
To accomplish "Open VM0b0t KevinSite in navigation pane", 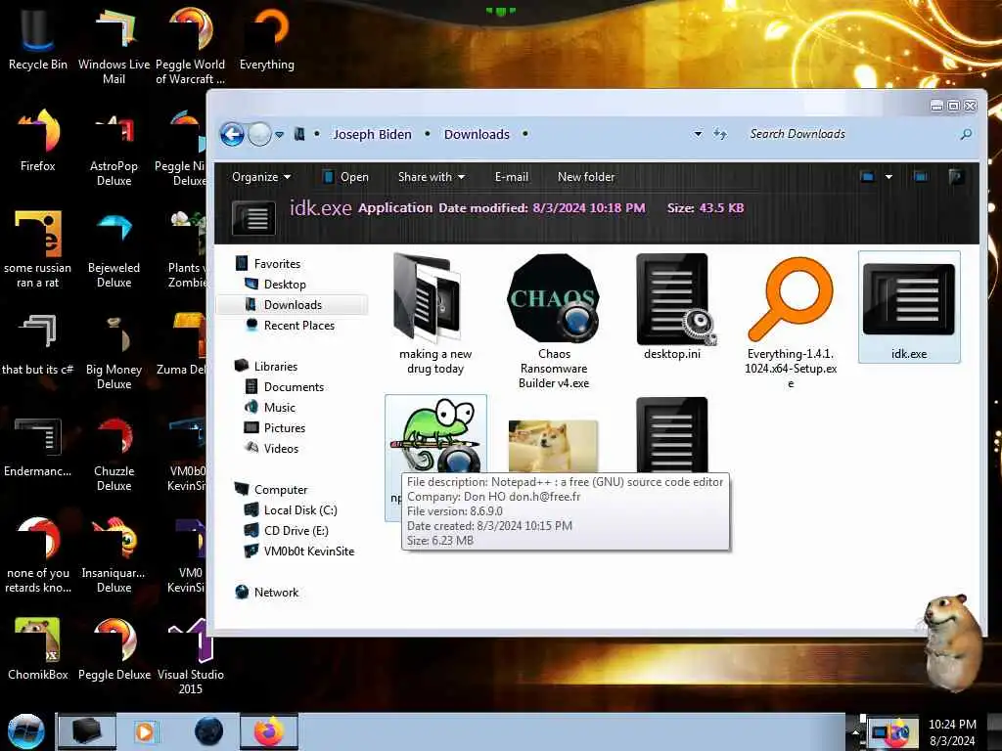I will [x=299, y=552].
